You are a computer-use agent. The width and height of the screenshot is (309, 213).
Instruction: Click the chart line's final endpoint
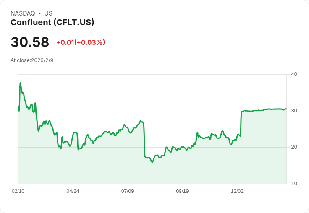286,109
